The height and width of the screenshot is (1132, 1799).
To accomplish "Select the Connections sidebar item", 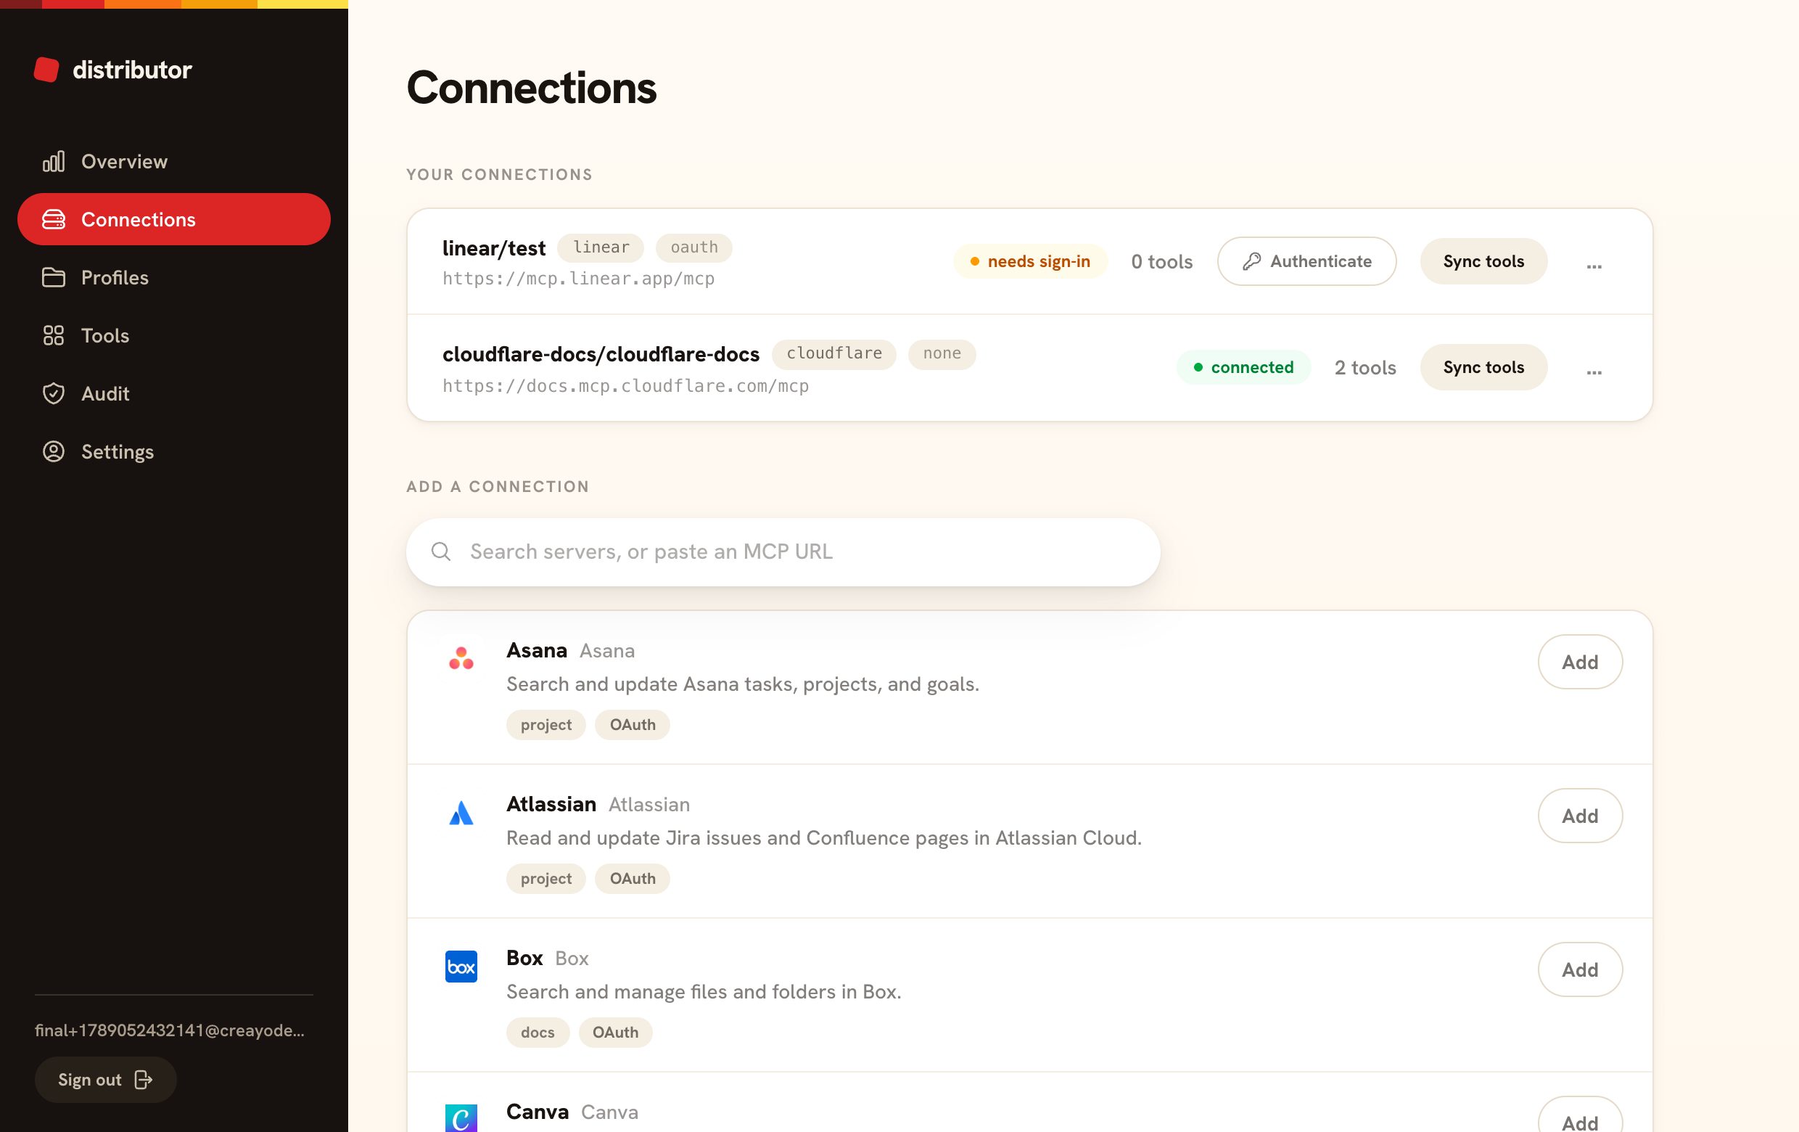I will point(174,220).
